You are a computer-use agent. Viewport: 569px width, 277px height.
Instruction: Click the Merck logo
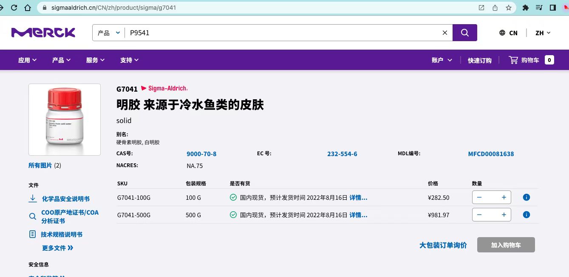[x=43, y=33]
